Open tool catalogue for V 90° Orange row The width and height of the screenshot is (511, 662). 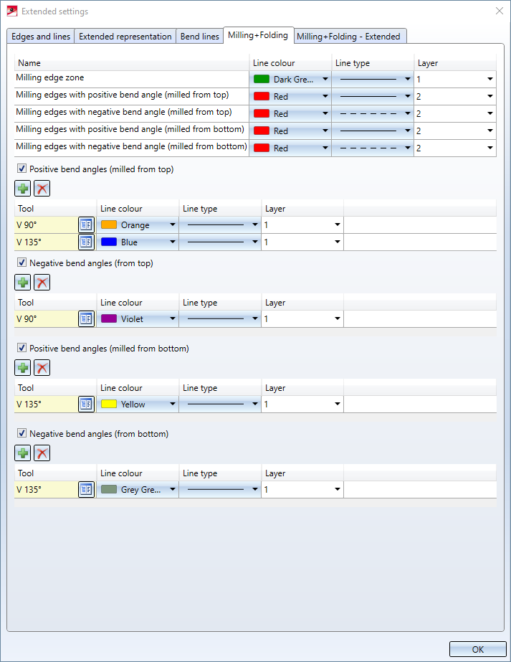(86, 225)
